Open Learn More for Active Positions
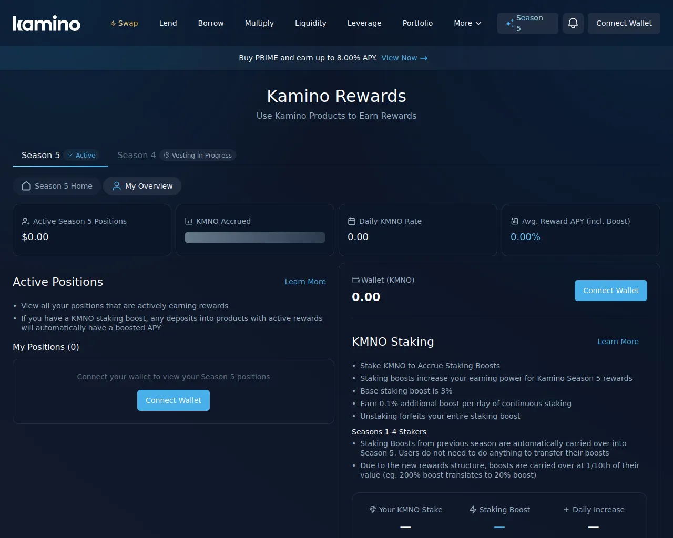Viewport: 673px width, 538px height. click(x=305, y=282)
